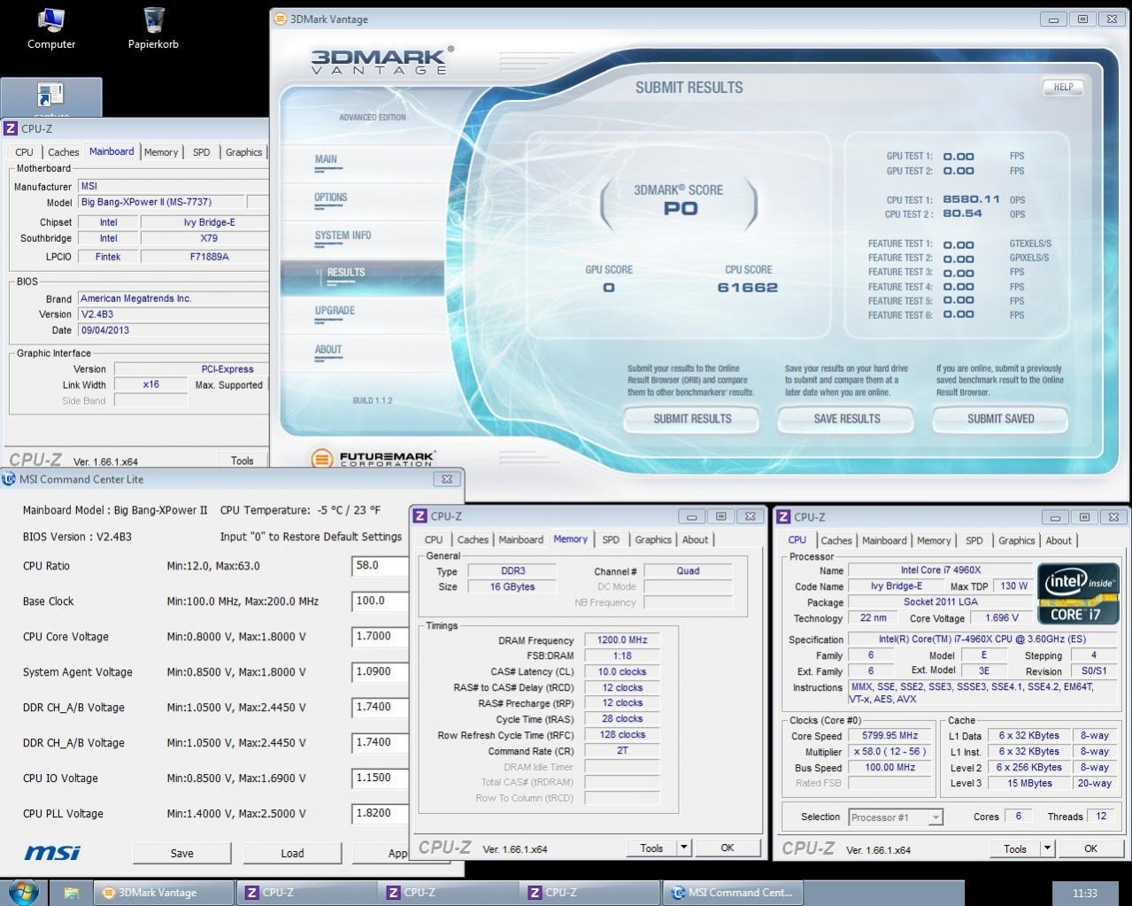Click the System Agent Voltage field

[381, 671]
